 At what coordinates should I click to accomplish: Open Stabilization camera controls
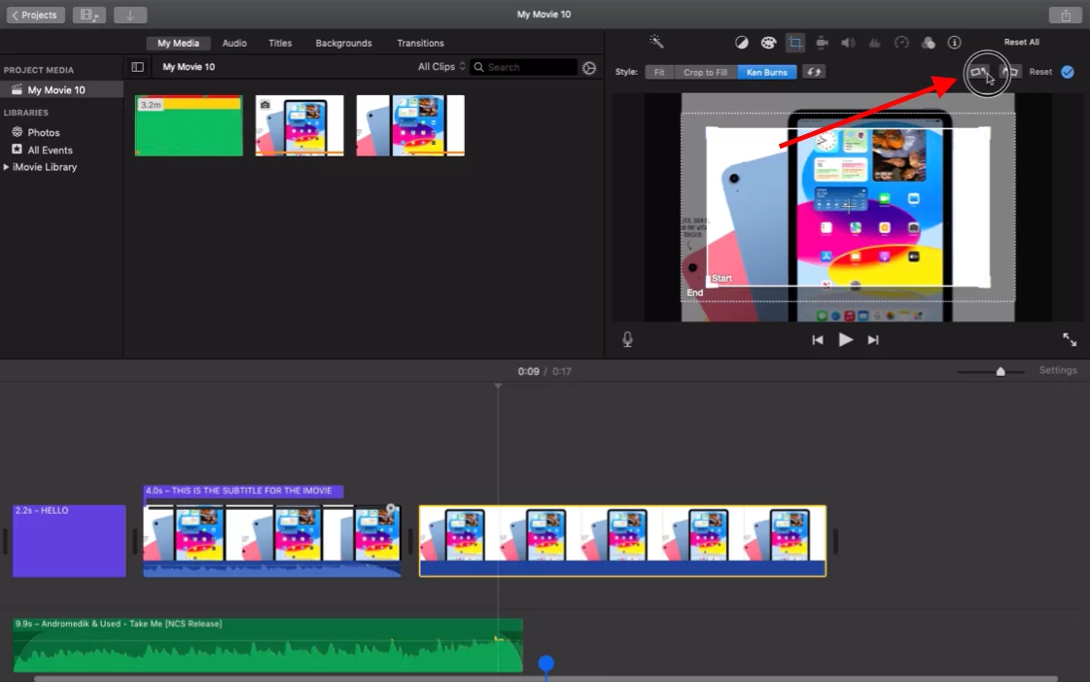point(822,43)
